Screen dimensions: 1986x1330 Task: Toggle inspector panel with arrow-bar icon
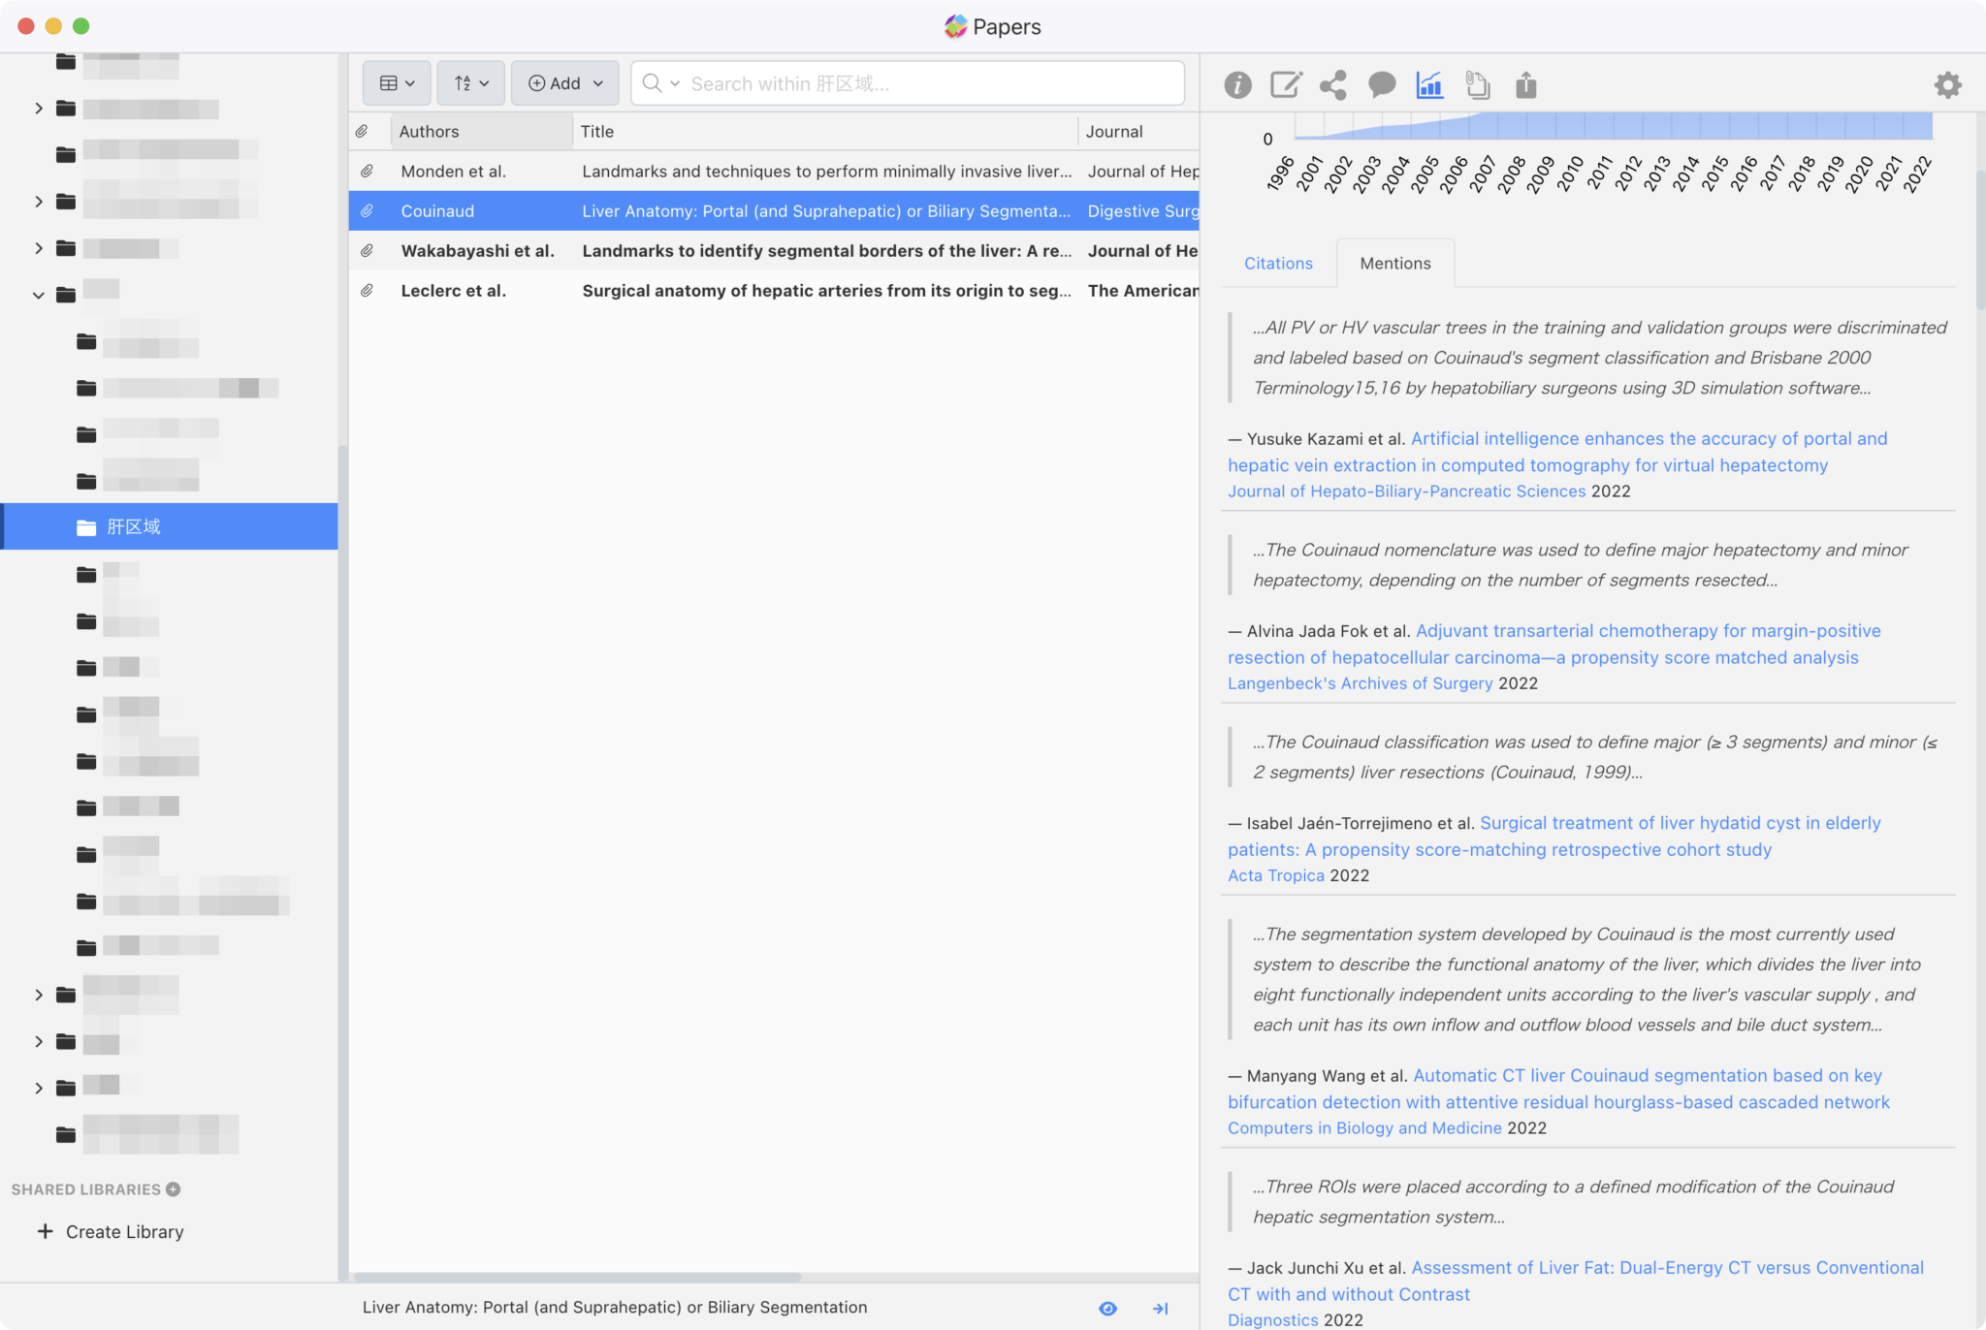tap(1160, 1309)
